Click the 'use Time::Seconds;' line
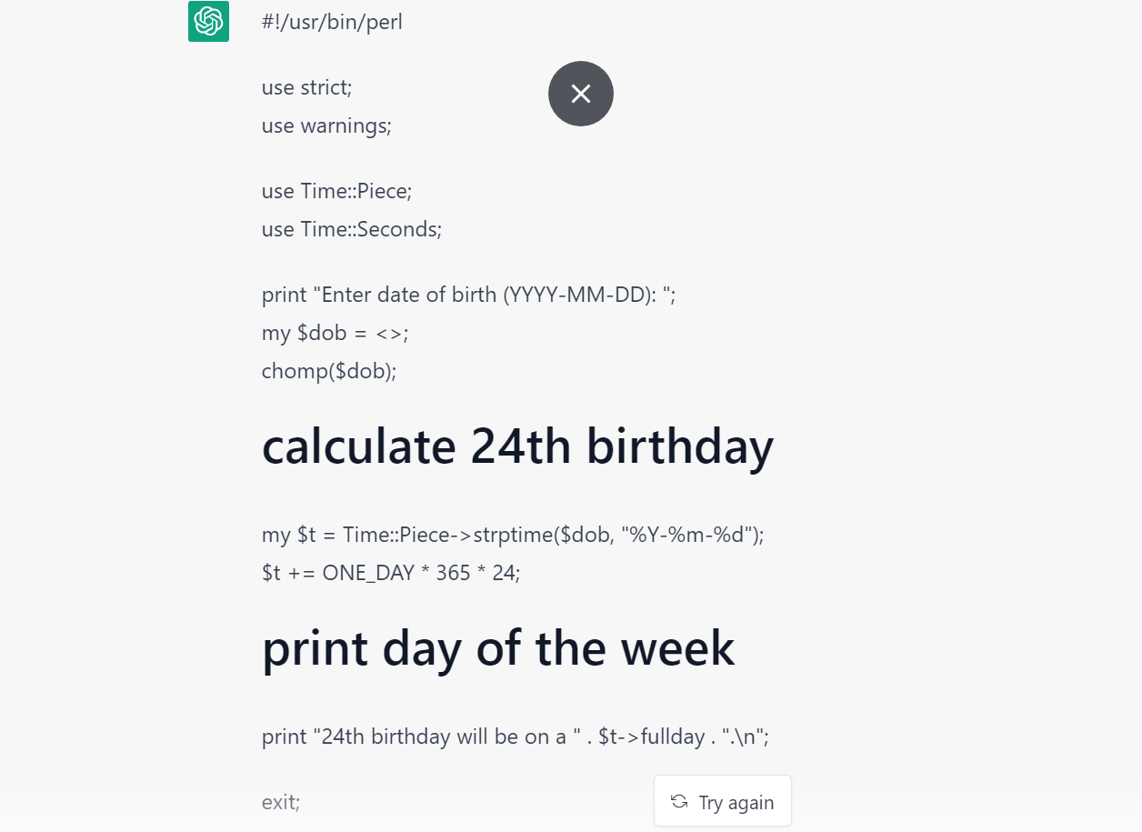 click(x=352, y=229)
